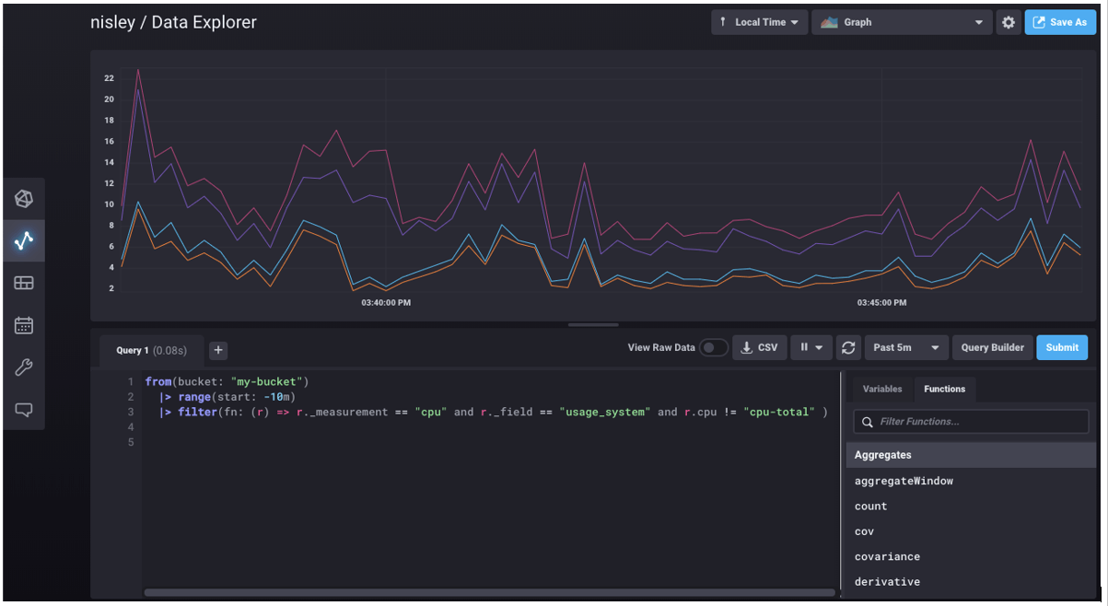
Task: Switch to the Functions tab
Action: [944, 389]
